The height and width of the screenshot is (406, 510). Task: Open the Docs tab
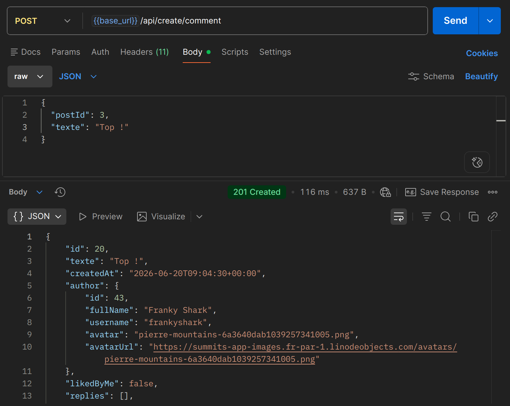pos(26,52)
